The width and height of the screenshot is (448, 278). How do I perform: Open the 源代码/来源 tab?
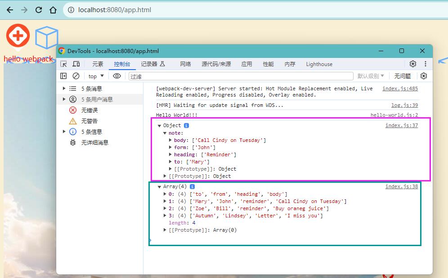[x=216, y=64]
